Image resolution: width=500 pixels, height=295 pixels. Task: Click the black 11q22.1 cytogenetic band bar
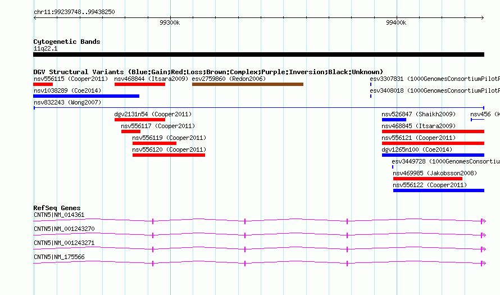pos(258,55)
